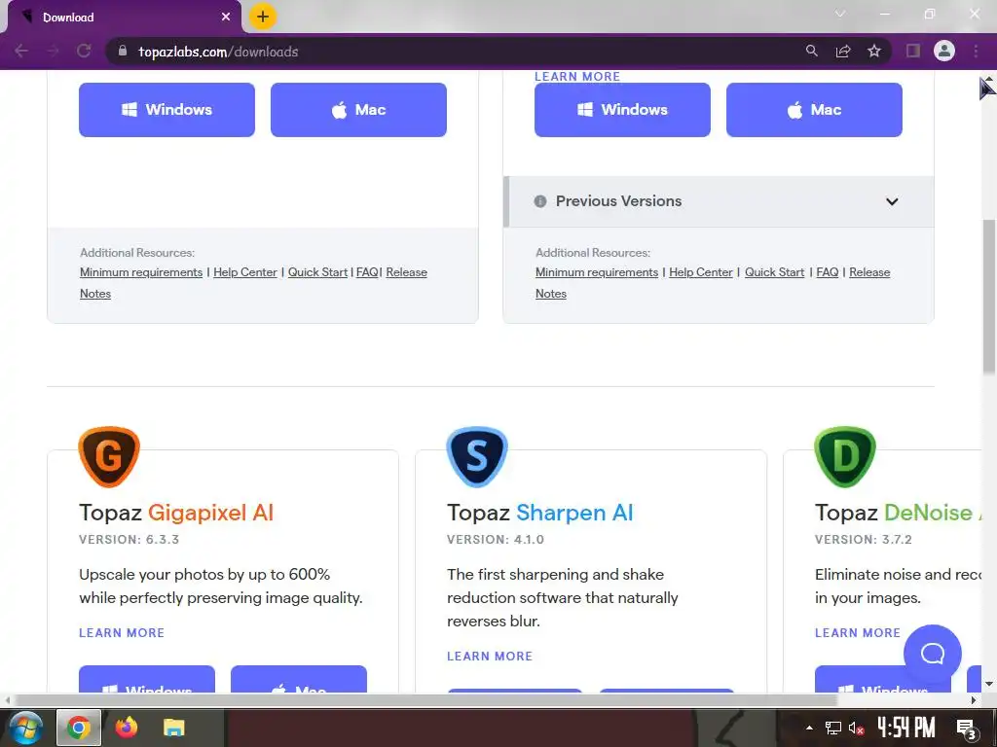Image resolution: width=997 pixels, height=747 pixels.
Task: Click the VERSION: 6.3.3 text
Action: coord(129,539)
